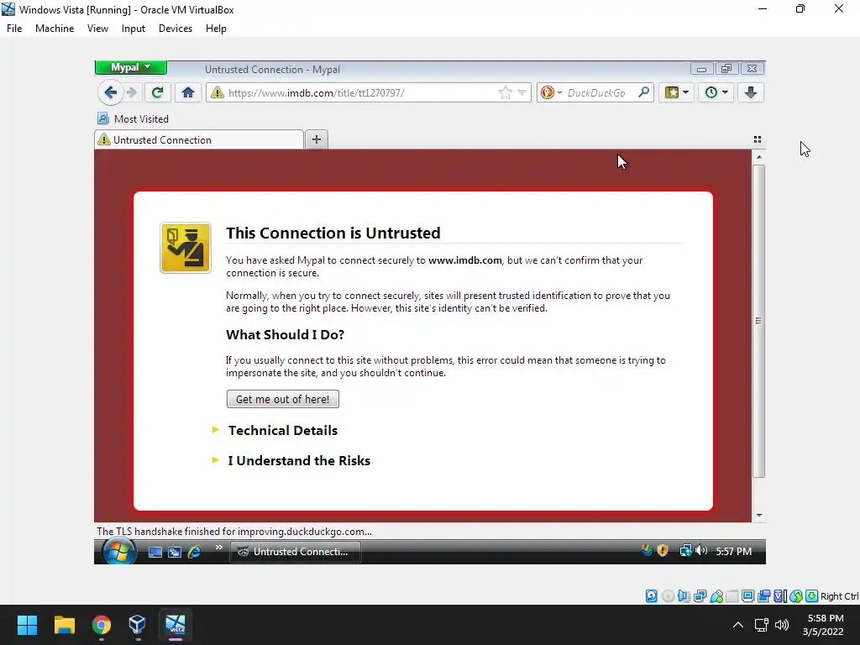
Task: Click the VirtualBox recording indicator
Action: click(x=763, y=596)
